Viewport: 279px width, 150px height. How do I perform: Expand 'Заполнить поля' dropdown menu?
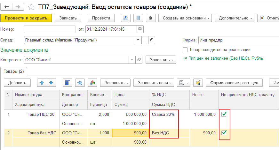point(154,83)
